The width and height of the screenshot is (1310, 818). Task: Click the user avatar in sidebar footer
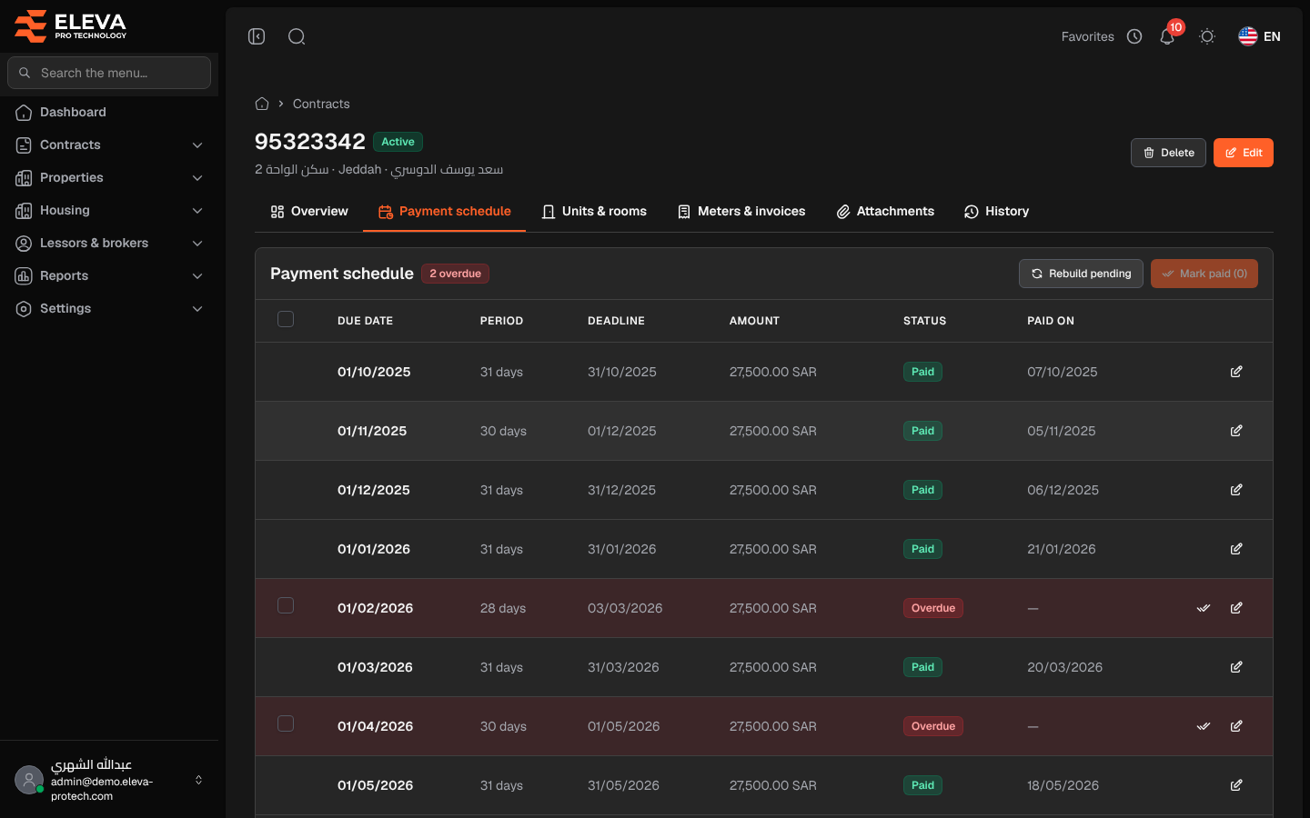(x=29, y=780)
